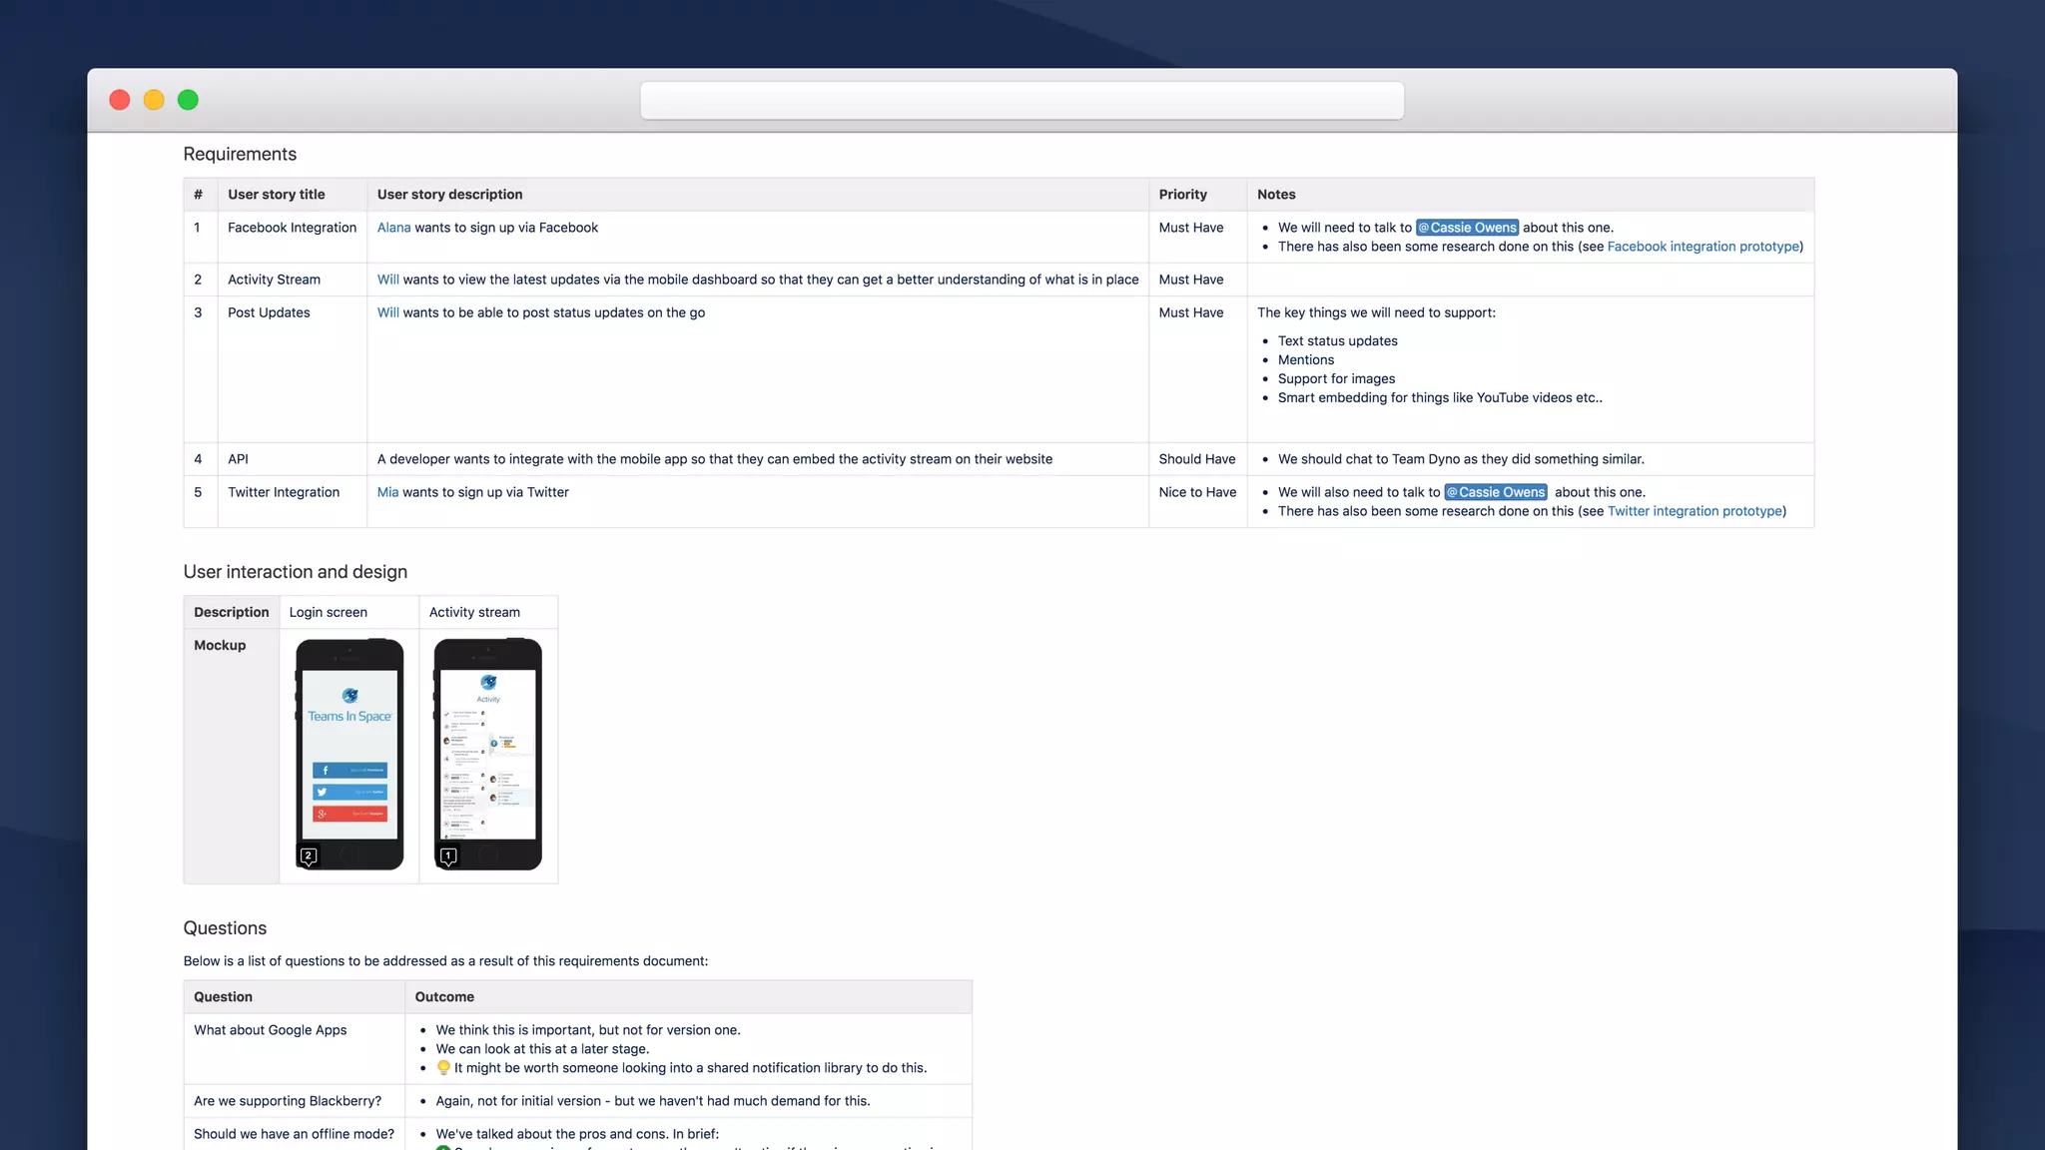Click Will link in Post Updates row

coord(387,312)
